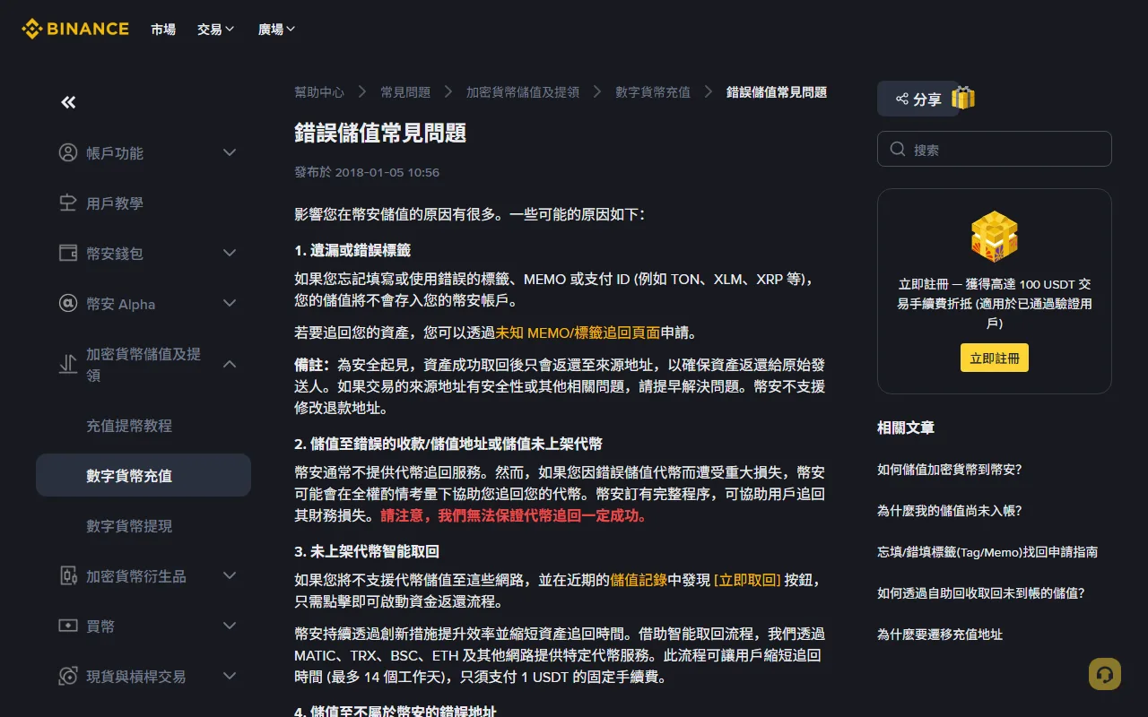1148x717 pixels.
Task: Click the 帳戶功能 user icon
Action: [x=67, y=152]
